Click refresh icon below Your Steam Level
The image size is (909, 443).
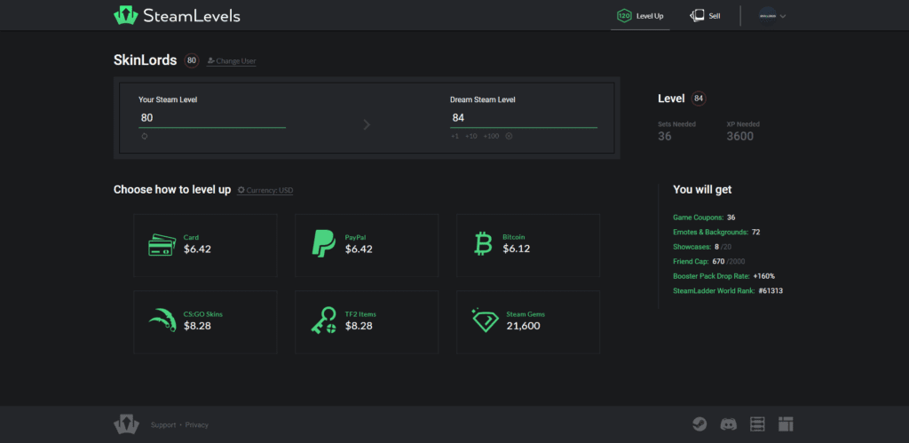coord(145,136)
